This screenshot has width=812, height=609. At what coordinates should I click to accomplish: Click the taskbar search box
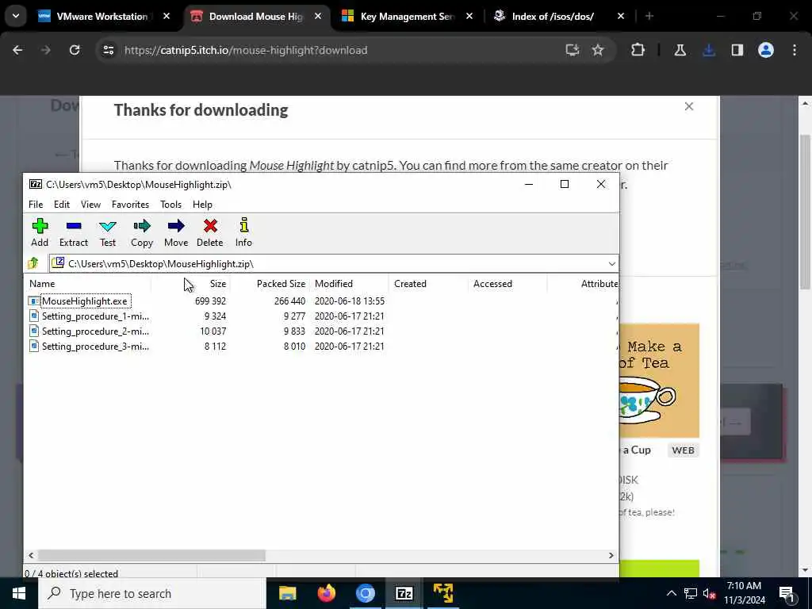(x=152, y=593)
